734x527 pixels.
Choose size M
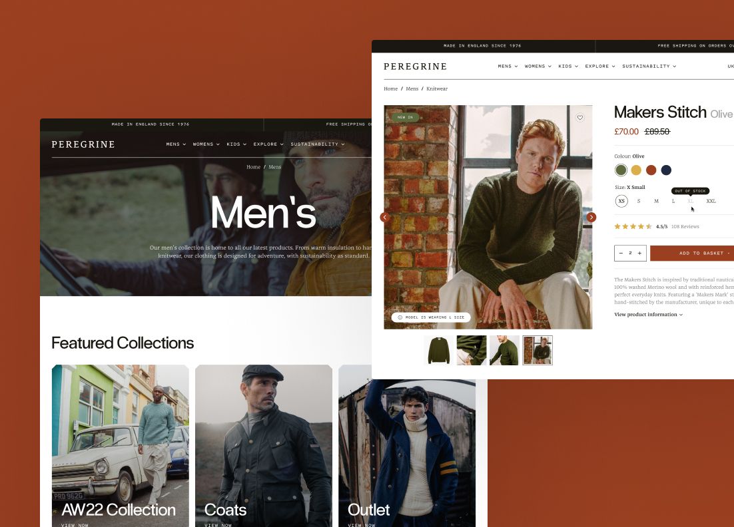point(656,201)
